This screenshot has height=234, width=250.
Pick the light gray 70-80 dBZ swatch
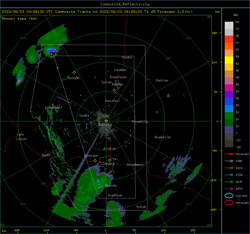click(229, 25)
